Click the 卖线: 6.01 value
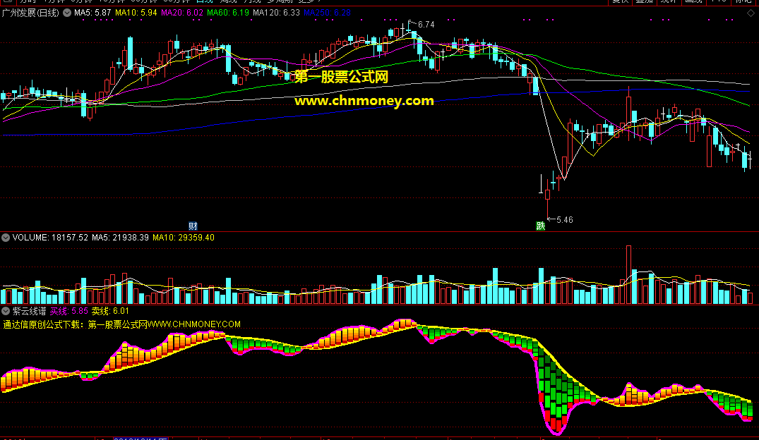 [110, 311]
